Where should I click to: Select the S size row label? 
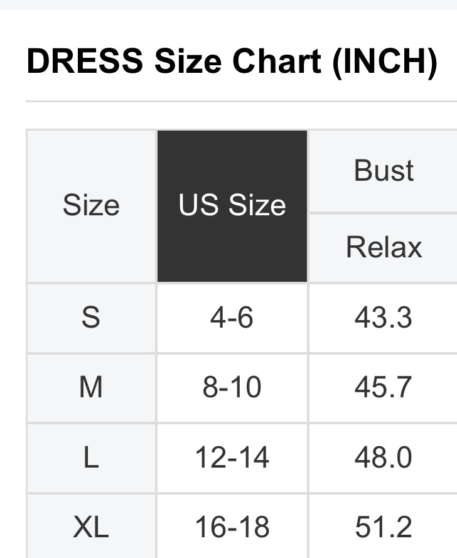click(x=91, y=318)
